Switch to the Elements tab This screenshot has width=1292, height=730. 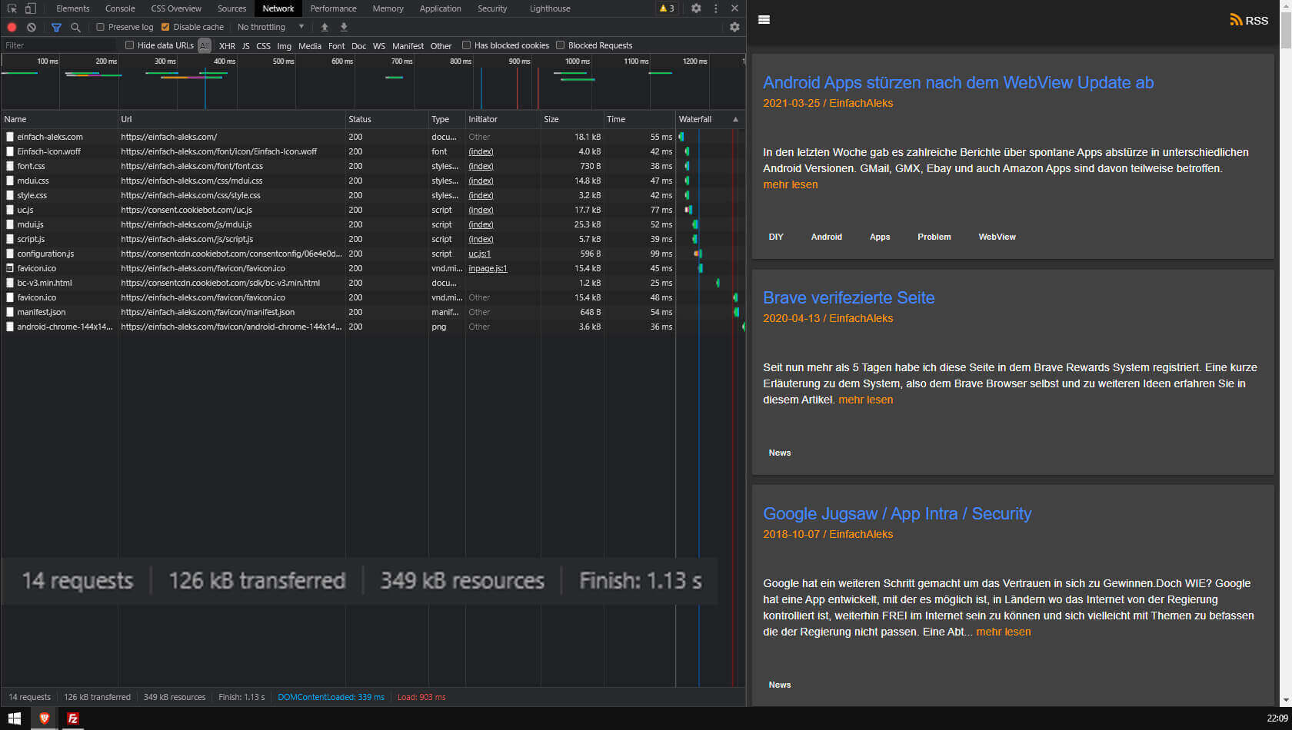73,8
